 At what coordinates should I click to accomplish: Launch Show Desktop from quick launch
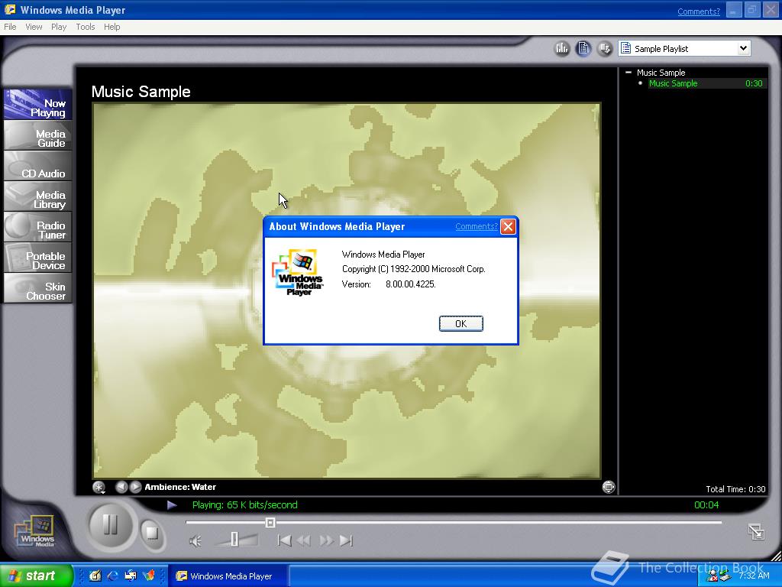(x=95, y=576)
